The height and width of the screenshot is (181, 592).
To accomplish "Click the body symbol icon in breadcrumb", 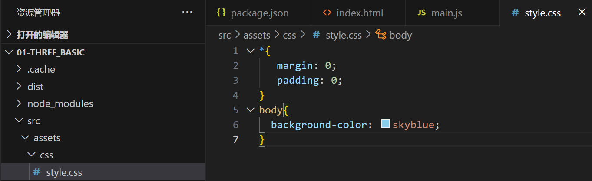I will click(x=380, y=35).
